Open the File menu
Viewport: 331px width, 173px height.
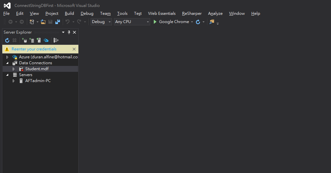[x=6, y=14]
